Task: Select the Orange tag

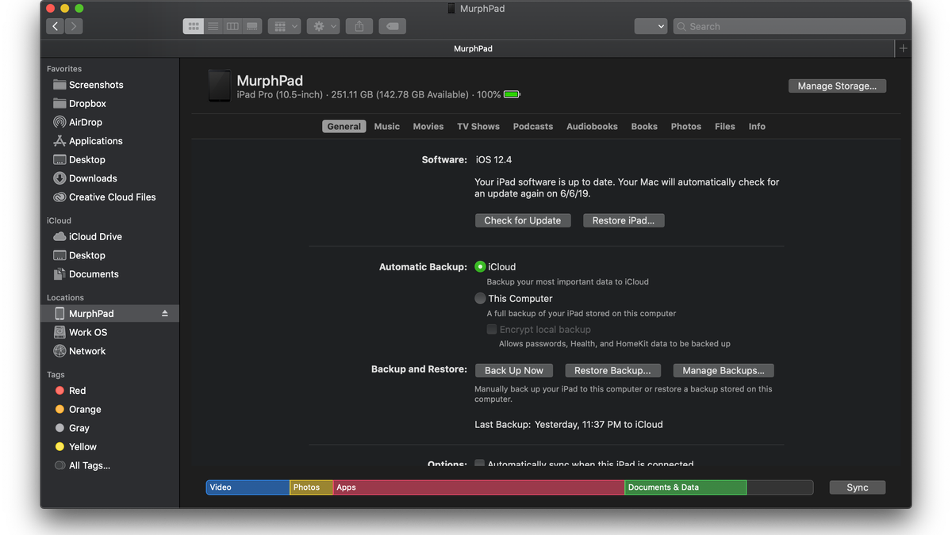Action: [x=109, y=410]
